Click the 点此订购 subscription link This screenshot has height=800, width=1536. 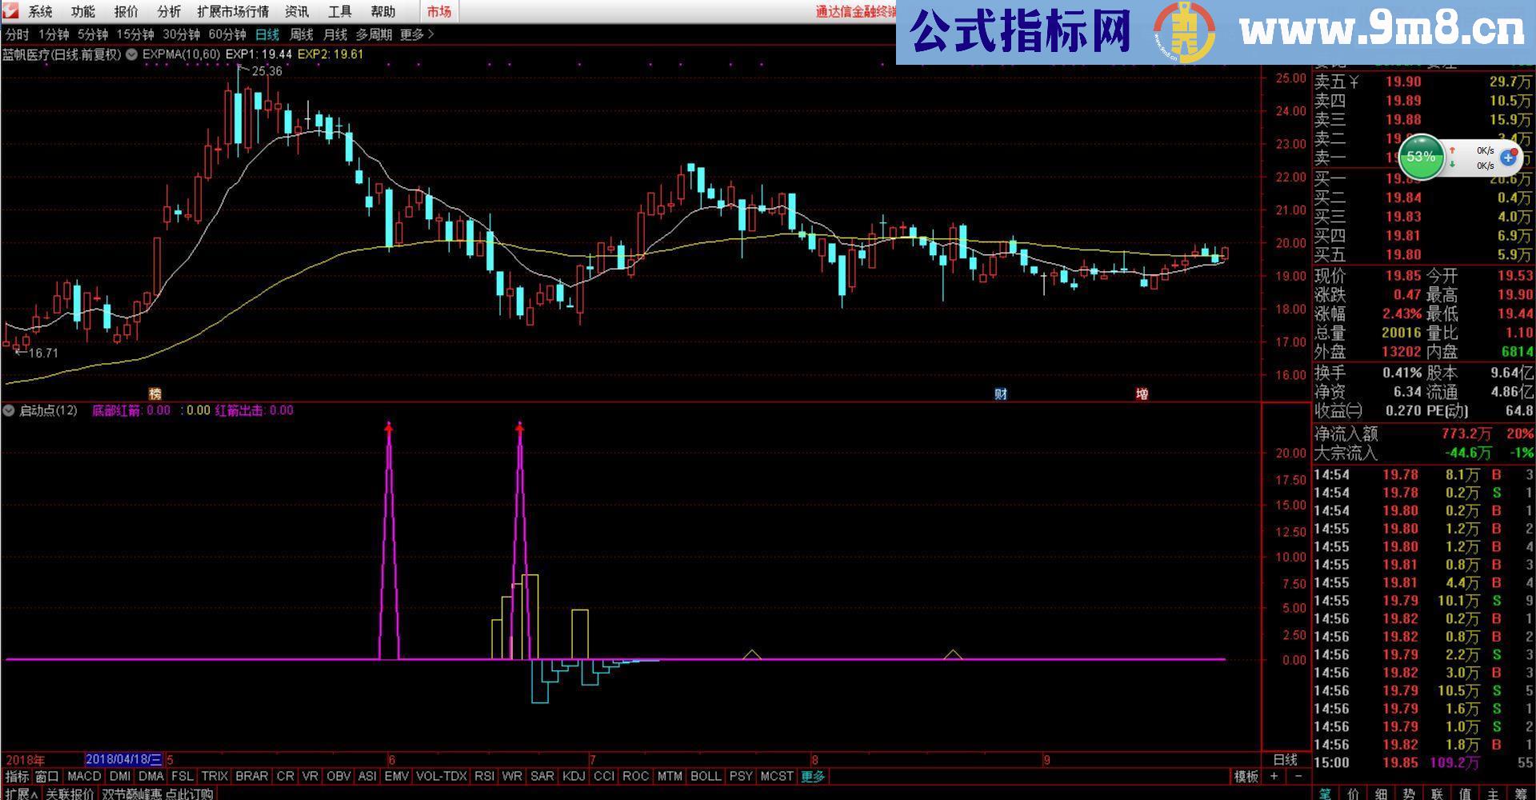[190, 793]
